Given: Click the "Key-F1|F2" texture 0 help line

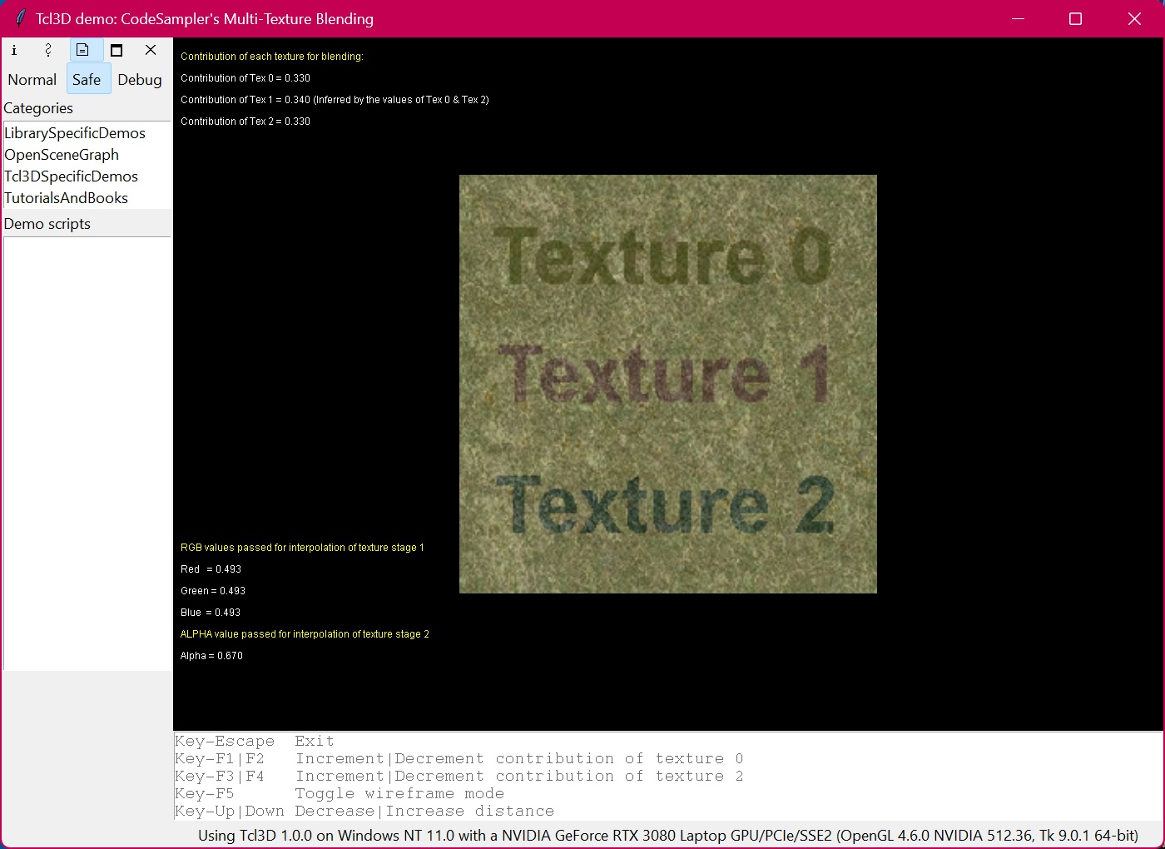Looking at the screenshot, I should (459, 758).
